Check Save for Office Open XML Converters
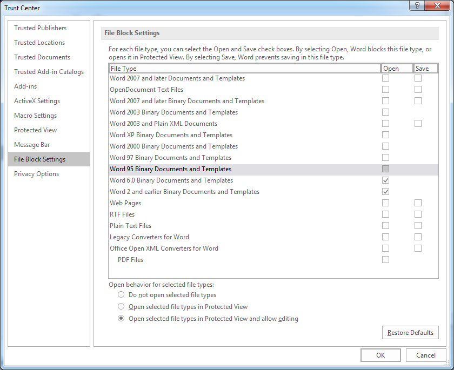Image resolution: width=454 pixels, height=370 pixels. (x=418, y=248)
